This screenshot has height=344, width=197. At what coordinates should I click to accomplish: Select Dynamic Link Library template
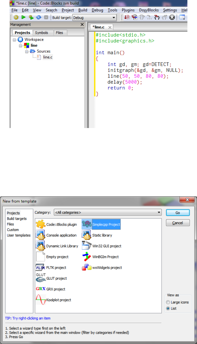click(57, 246)
